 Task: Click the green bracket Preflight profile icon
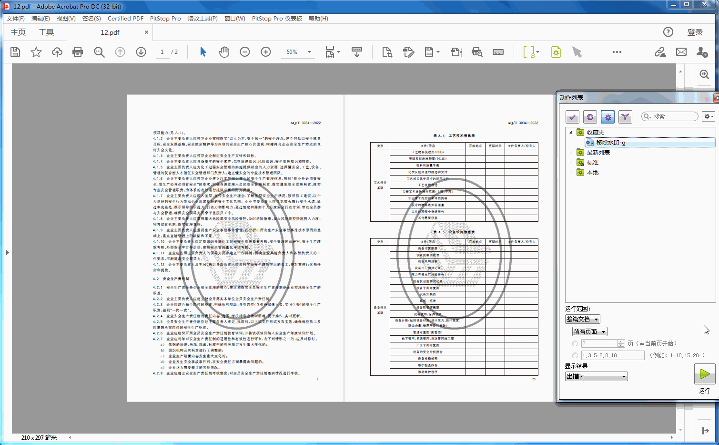click(x=531, y=52)
